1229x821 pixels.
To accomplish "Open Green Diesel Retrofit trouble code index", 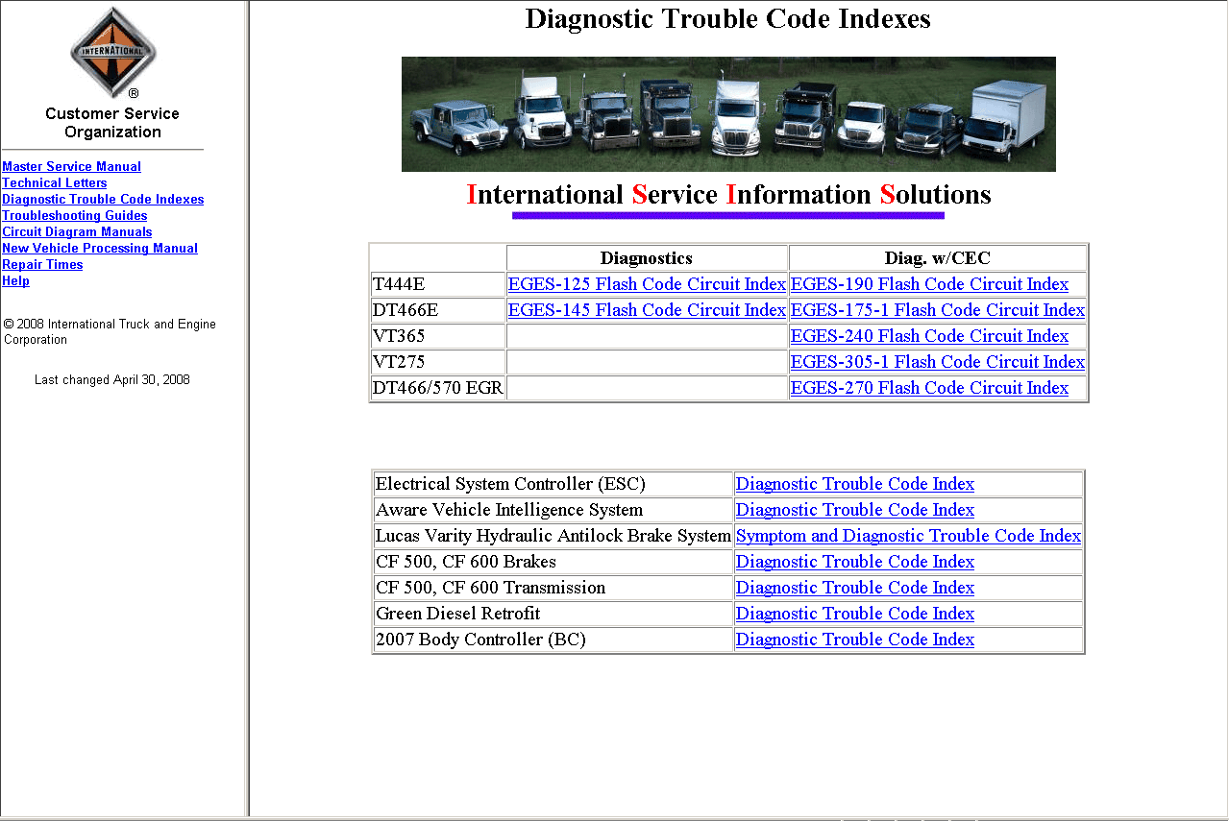I will tap(854, 614).
